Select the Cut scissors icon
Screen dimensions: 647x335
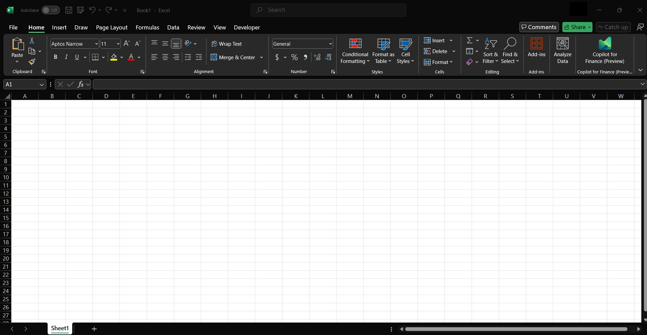32,41
